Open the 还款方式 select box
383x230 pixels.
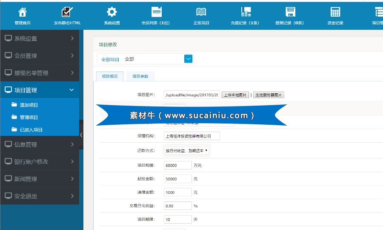tap(187, 150)
